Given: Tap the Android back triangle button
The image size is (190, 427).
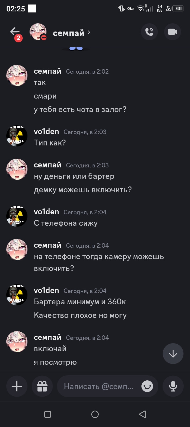Looking at the screenshot, I should pyautogui.click(x=142, y=414).
